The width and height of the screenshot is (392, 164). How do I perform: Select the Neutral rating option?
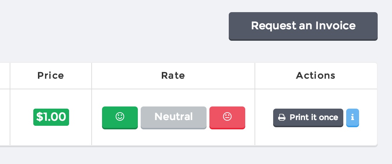click(174, 117)
